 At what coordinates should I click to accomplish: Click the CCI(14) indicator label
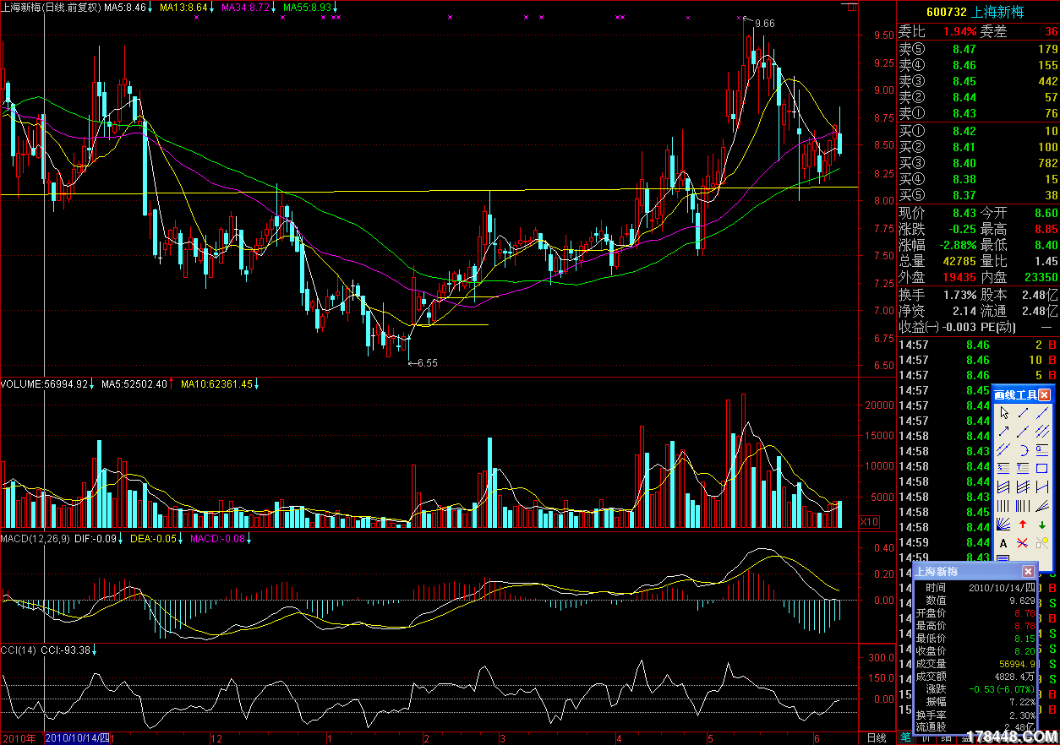click(19, 650)
